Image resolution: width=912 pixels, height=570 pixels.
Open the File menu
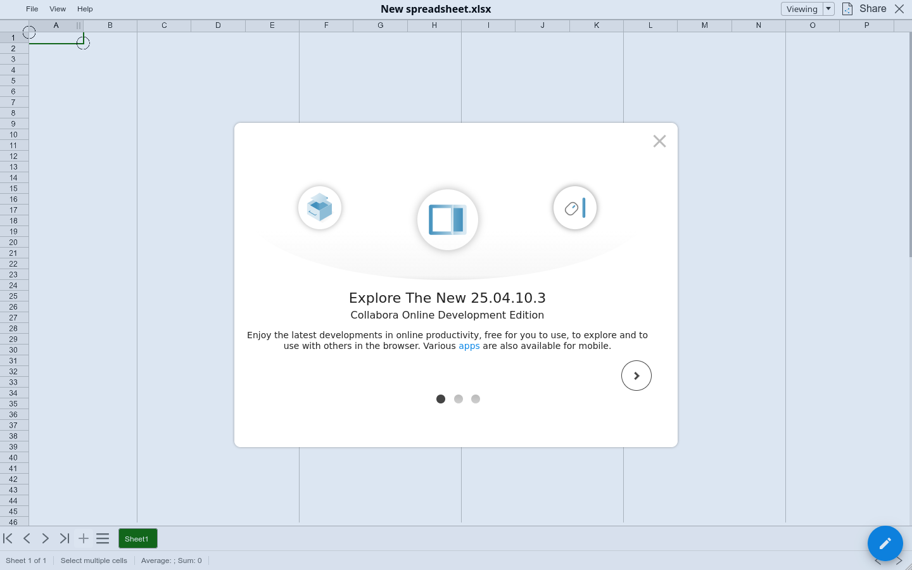click(x=32, y=9)
